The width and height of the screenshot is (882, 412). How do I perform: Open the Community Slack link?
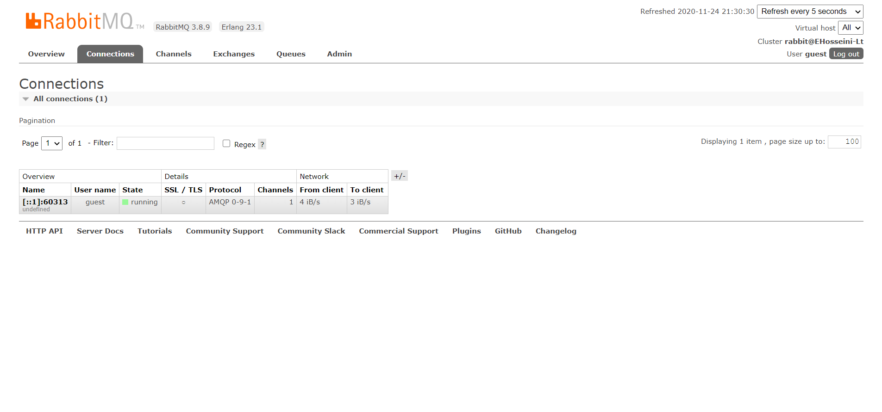point(311,231)
